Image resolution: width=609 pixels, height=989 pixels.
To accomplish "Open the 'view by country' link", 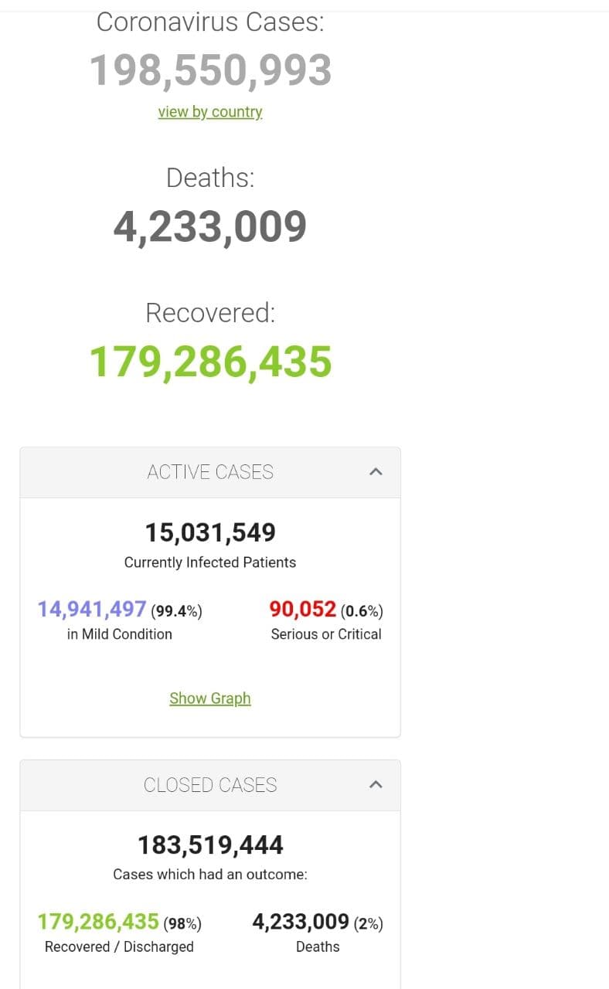I will pyautogui.click(x=210, y=111).
